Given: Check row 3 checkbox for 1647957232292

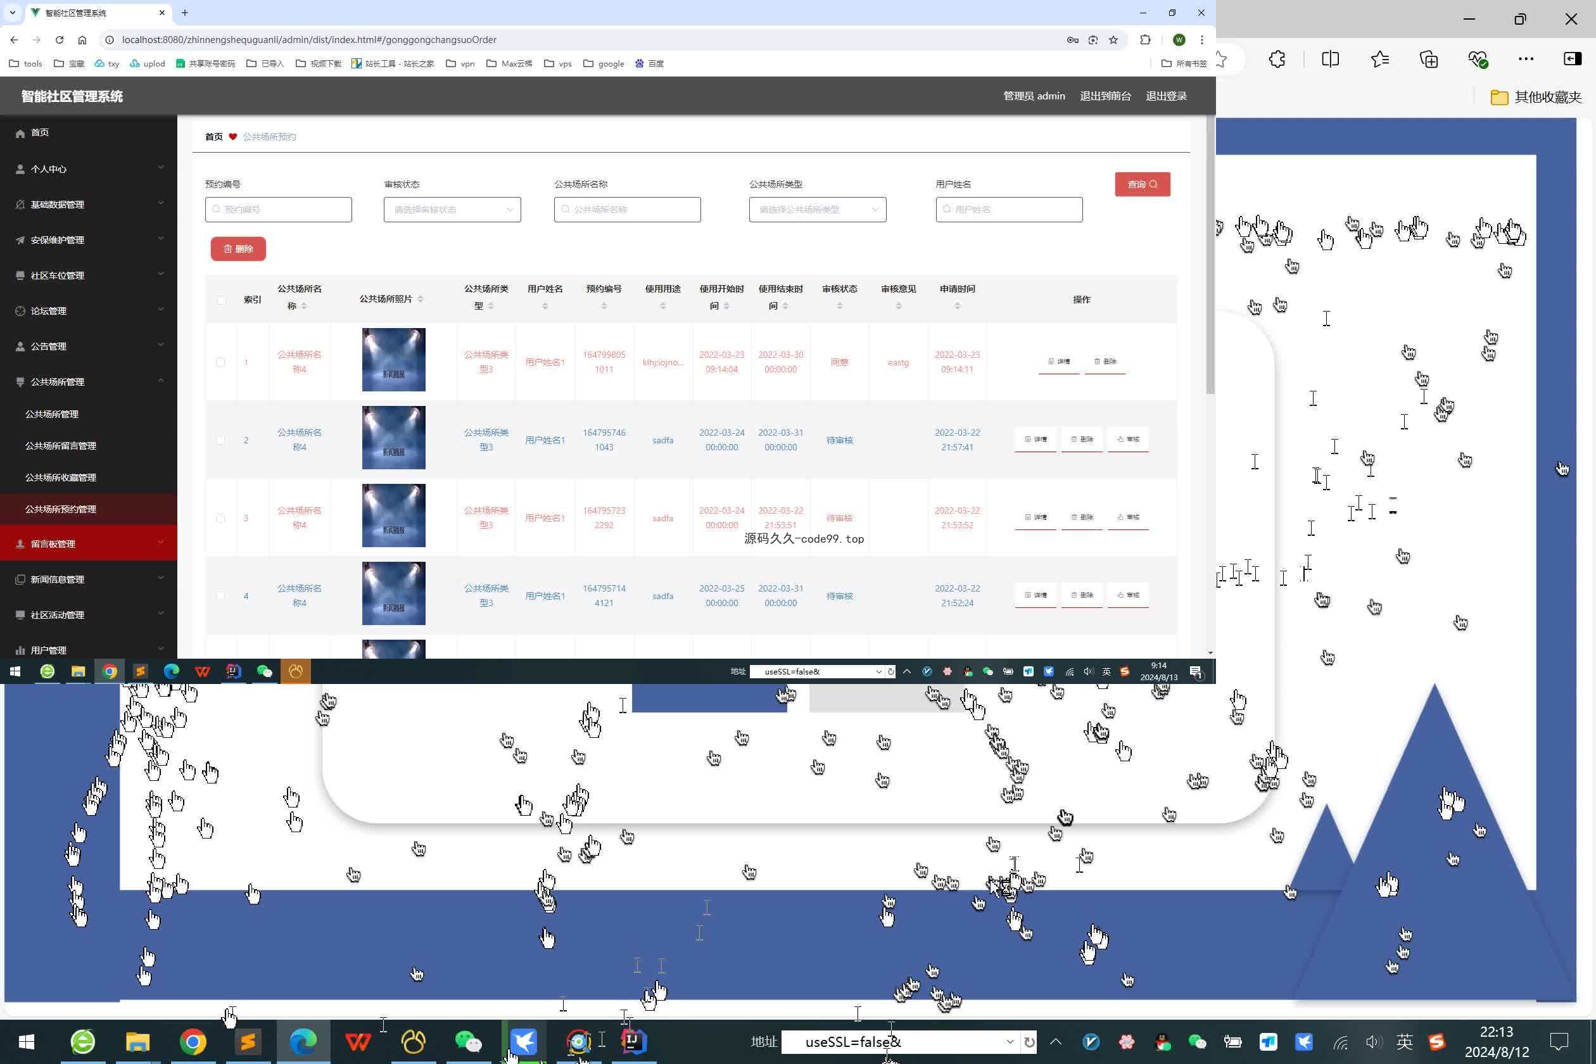Looking at the screenshot, I should pos(220,519).
